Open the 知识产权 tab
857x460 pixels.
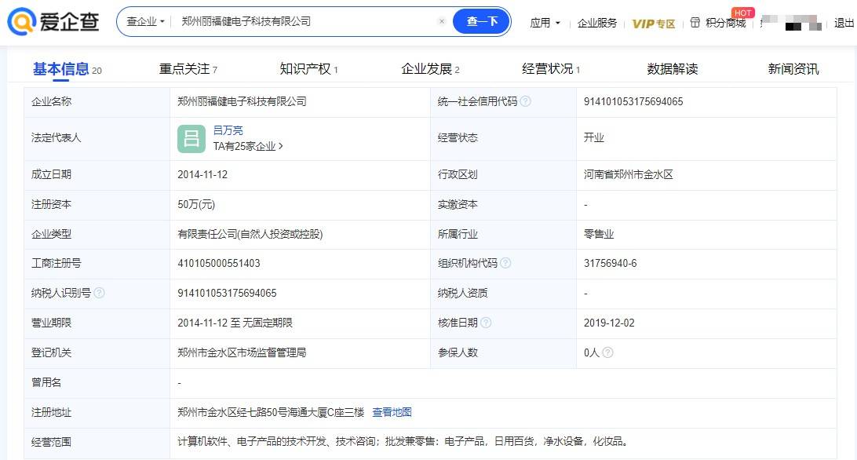click(x=308, y=69)
